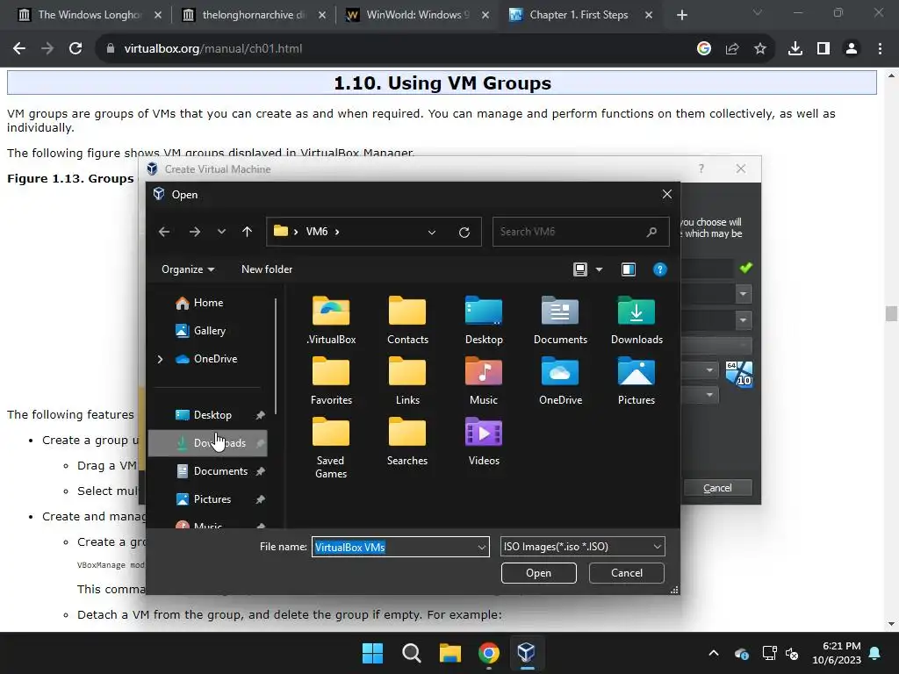The image size is (899, 674).
Task: Open the Organize menu
Action: [x=188, y=269]
